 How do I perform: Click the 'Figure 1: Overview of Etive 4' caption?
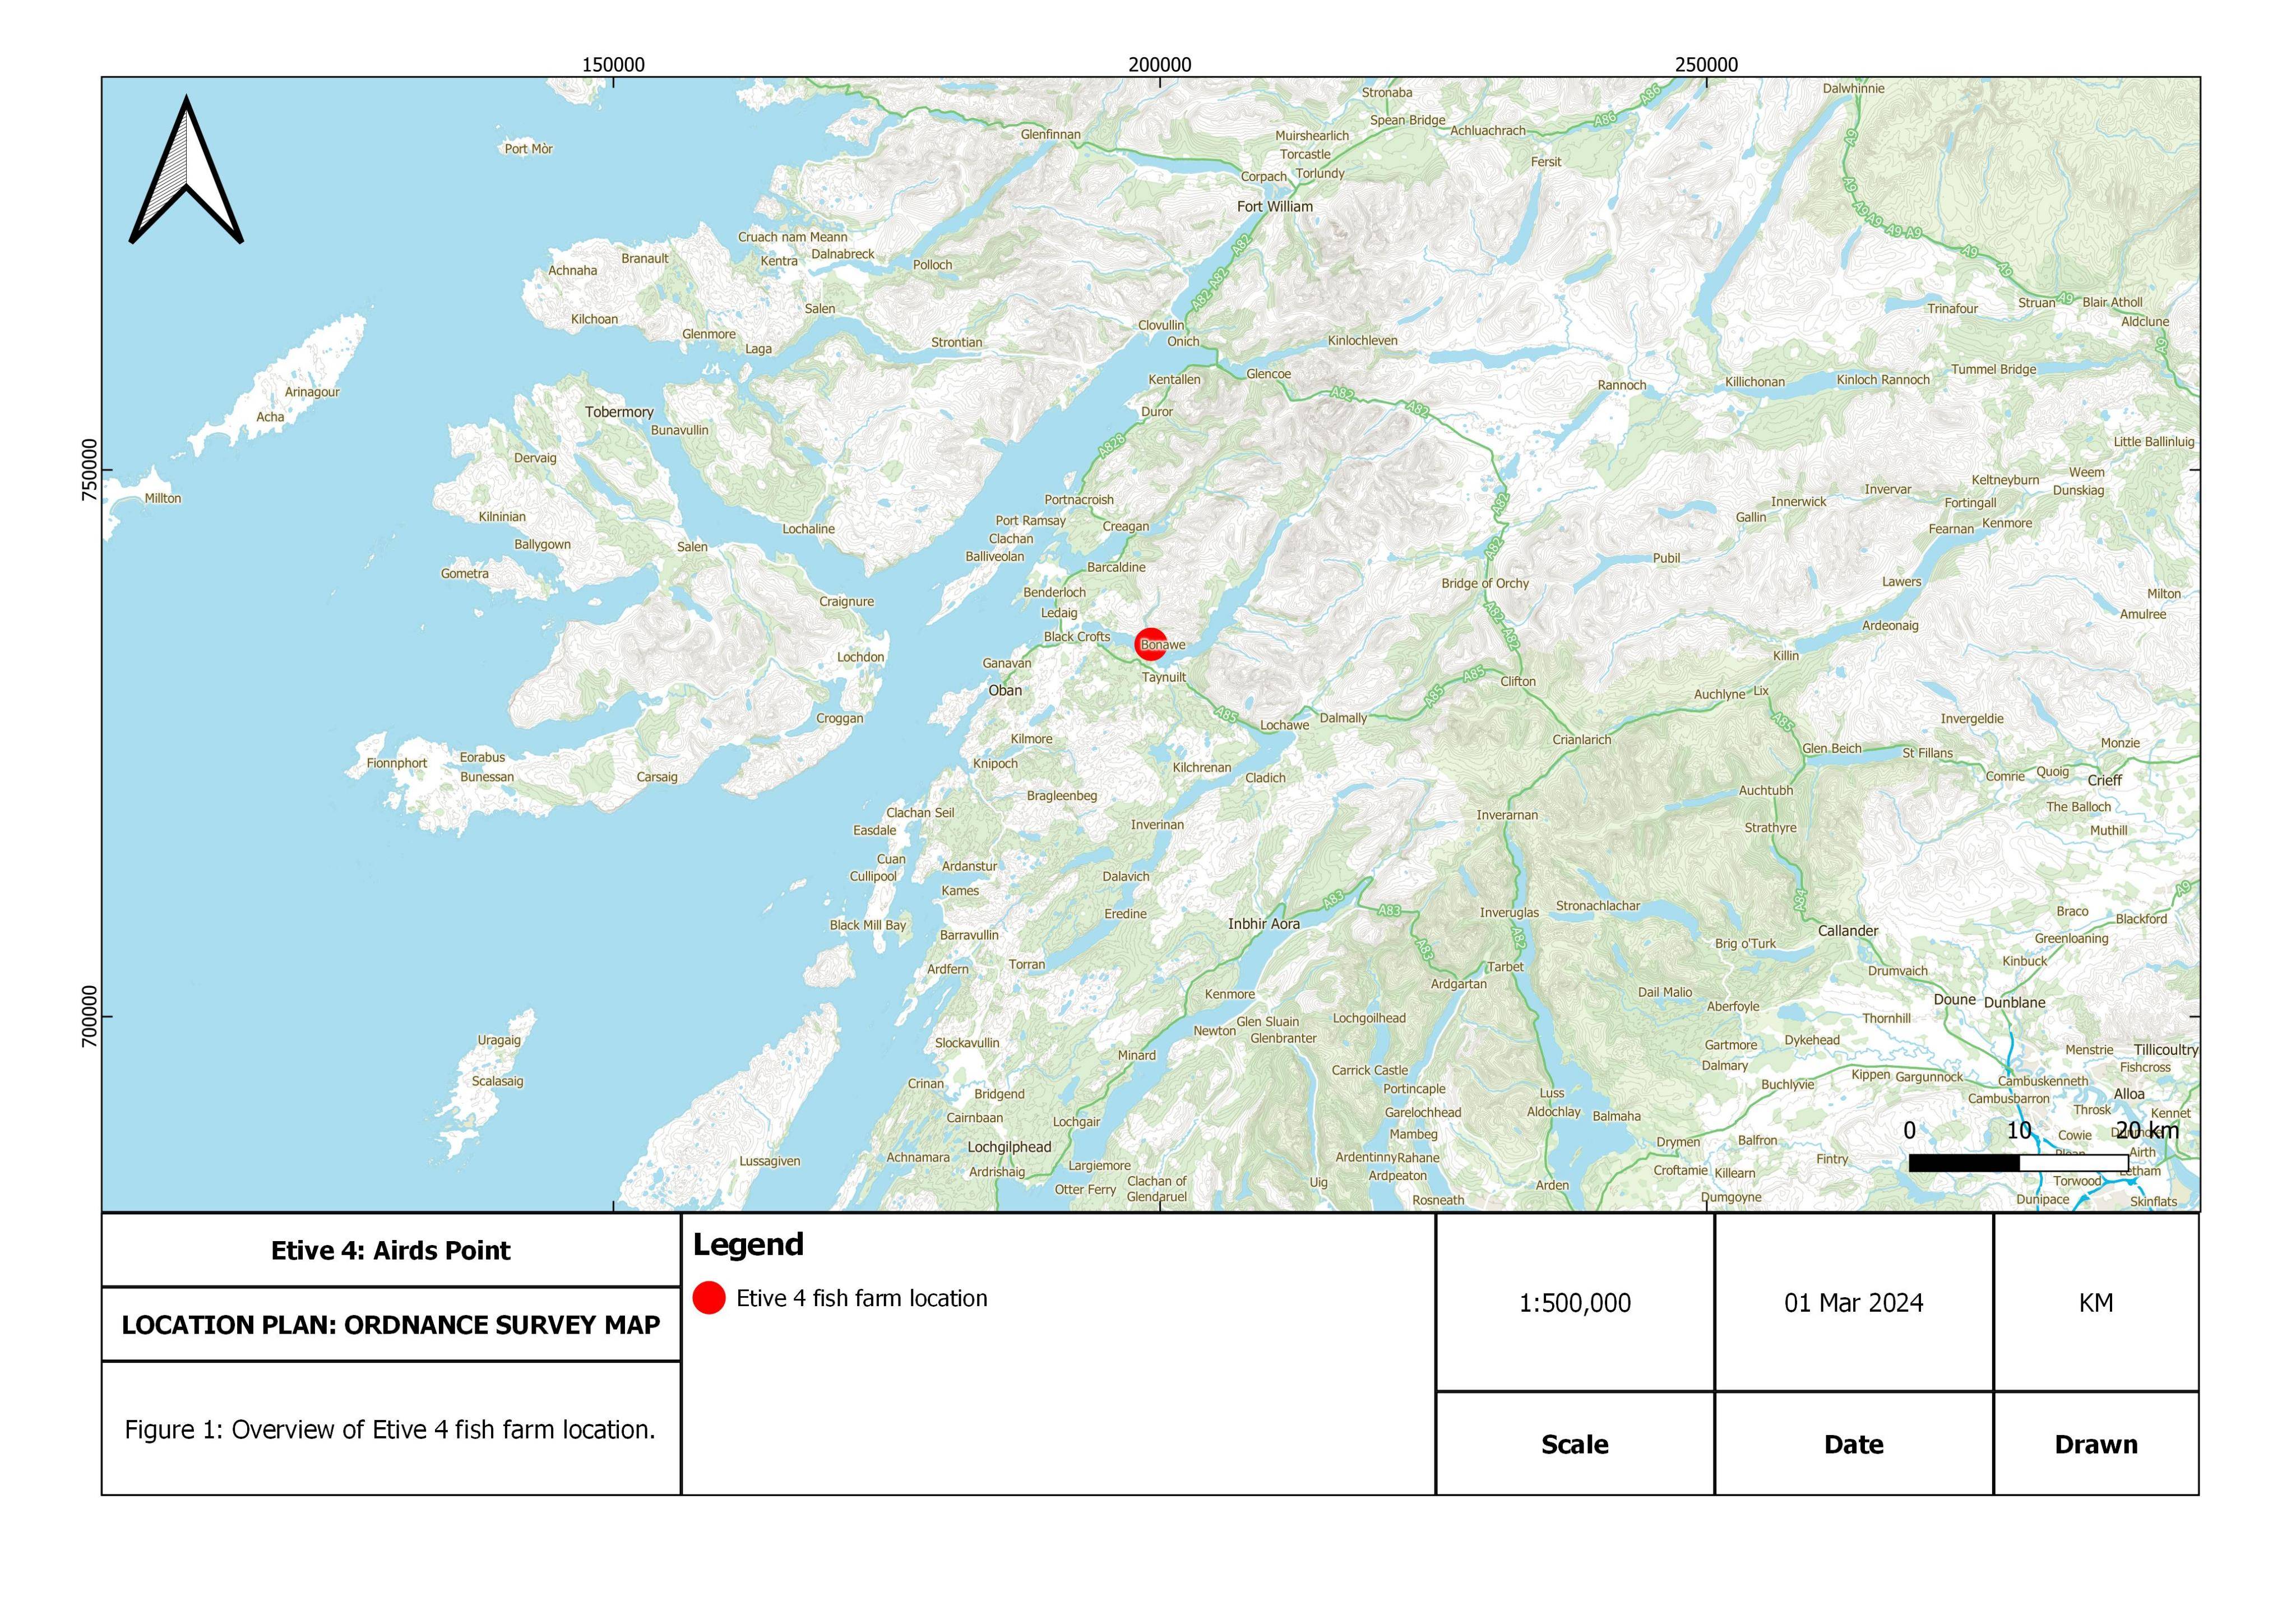(390, 1430)
